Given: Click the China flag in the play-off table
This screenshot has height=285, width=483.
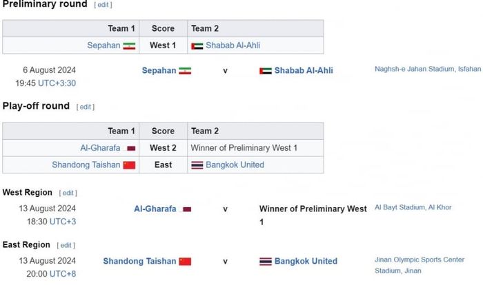Looking at the screenshot, I should 129,165.
